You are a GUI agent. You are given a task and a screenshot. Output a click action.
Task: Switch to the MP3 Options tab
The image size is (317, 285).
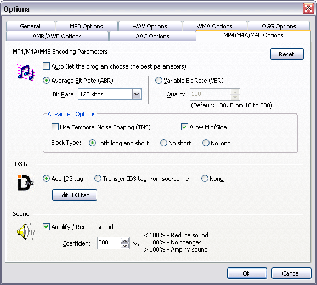[87, 26]
